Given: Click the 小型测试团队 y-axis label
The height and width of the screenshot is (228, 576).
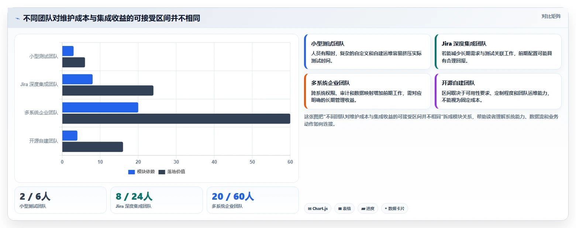Looking at the screenshot, I should pos(44,56).
